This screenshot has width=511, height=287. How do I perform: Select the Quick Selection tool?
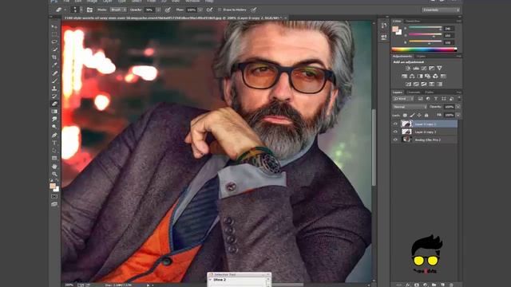click(54, 49)
